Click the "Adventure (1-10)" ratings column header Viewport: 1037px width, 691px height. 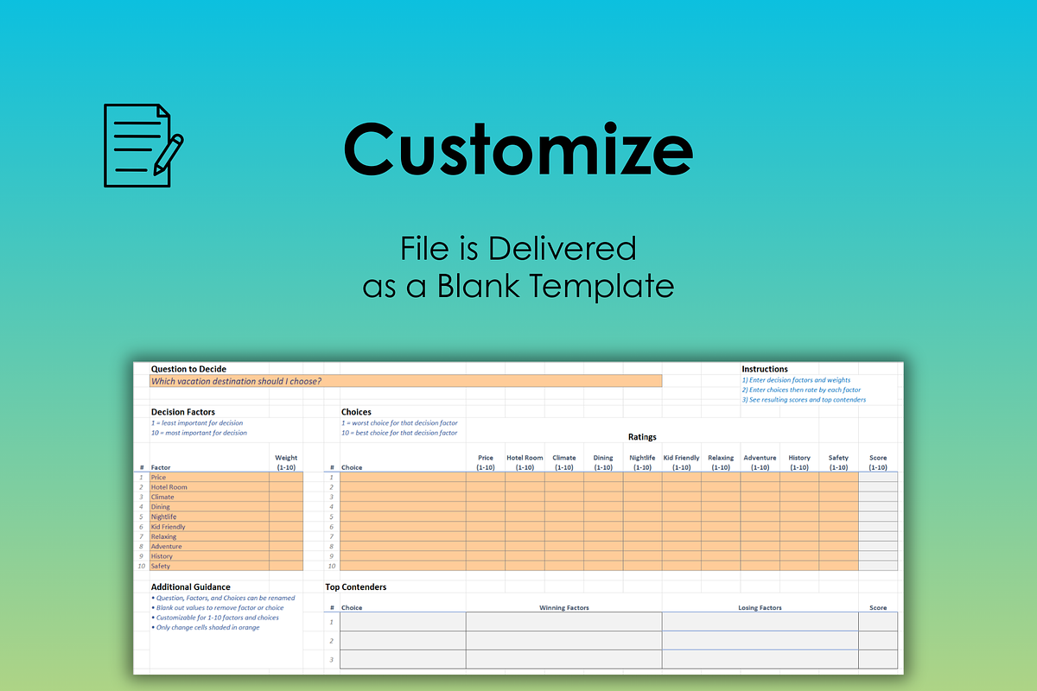(x=760, y=463)
